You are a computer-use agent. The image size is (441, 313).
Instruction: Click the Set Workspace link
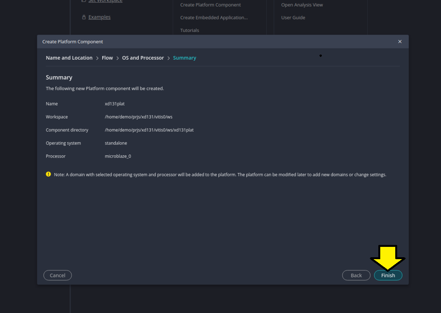point(105,1)
